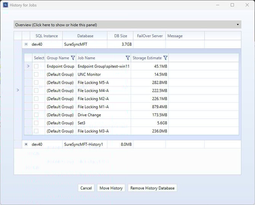The height and width of the screenshot is (205, 255).
Task: Maximize the History for Jobs window
Action: (232, 5)
